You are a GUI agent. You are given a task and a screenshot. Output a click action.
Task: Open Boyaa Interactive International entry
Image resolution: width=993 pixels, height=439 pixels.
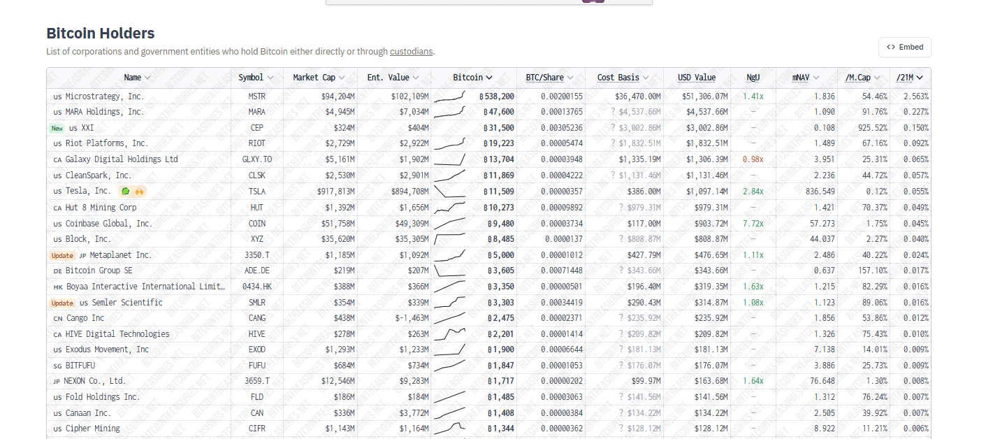(146, 287)
